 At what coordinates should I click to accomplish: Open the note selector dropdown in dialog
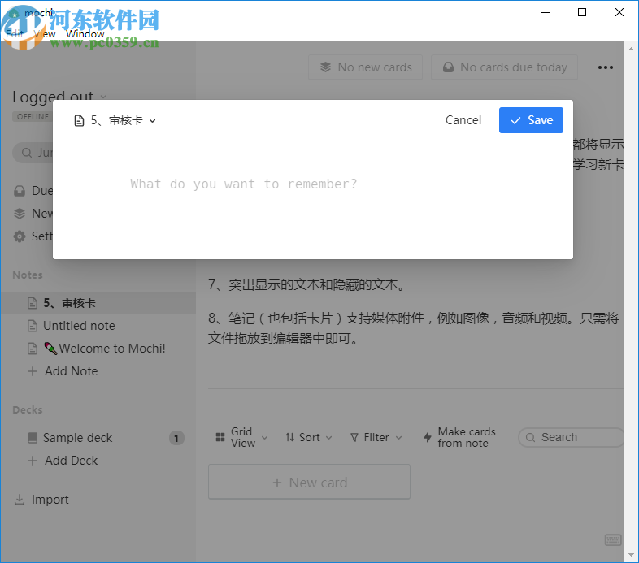pos(115,120)
